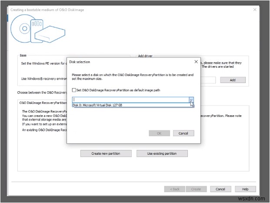
Task: Tick the default image path checkbox
Action: click(74, 90)
